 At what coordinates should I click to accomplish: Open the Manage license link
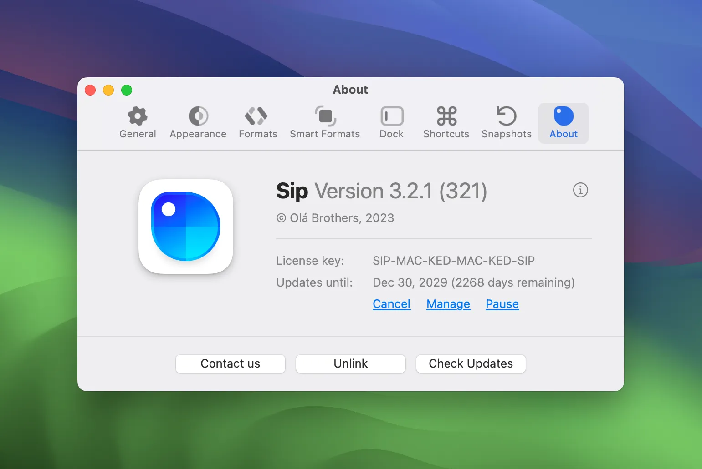pos(448,304)
